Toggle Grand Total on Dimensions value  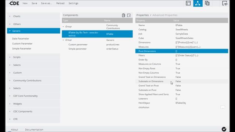pos(178,77)
